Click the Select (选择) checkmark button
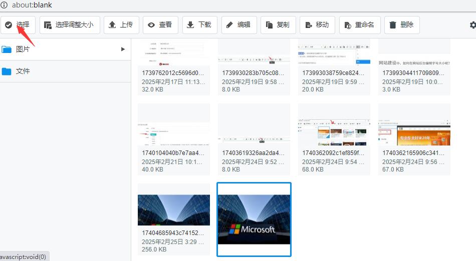Image resolution: width=476 pixels, height=261 pixels. tap(18, 25)
